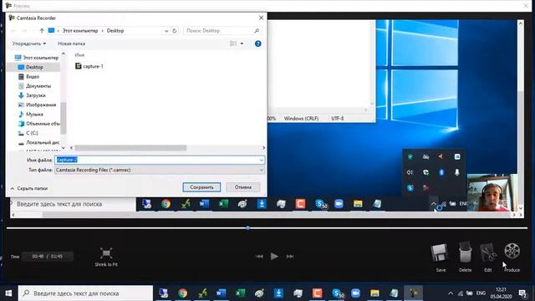
Task: Open Skype from the Windows taskbar
Action: tap(337, 293)
